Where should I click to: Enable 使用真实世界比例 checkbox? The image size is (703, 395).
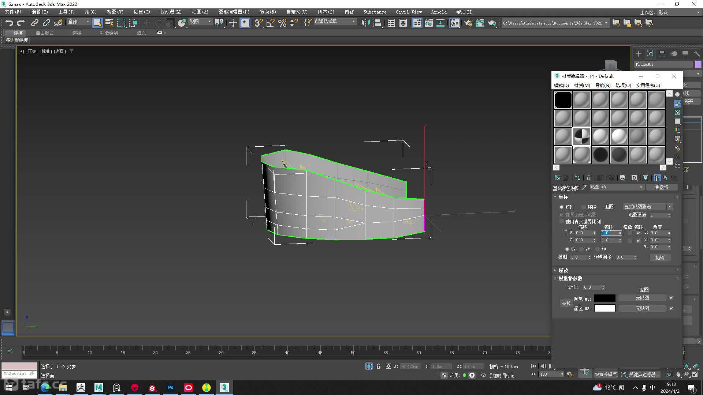tap(562, 222)
